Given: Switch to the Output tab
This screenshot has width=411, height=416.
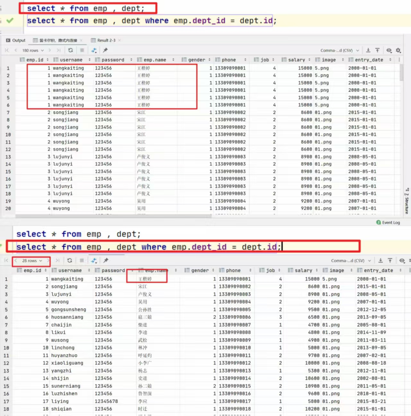Looking at the screenshot, I should 16,40.
